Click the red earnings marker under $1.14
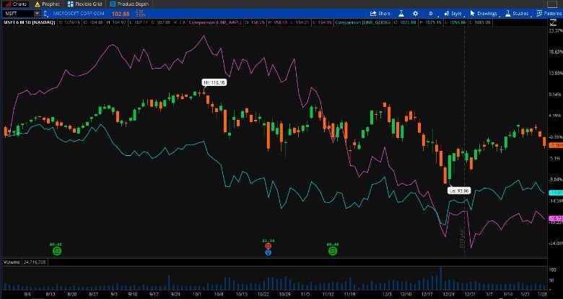The width and height of the screenshot is (563, 299). pyautogui.click(x=269, y=246)
